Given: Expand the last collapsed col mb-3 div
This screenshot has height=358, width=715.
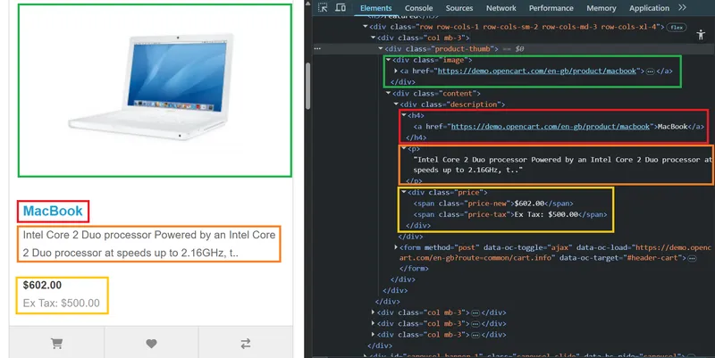Looking at the screenshot, I should (x=373, y=334).
